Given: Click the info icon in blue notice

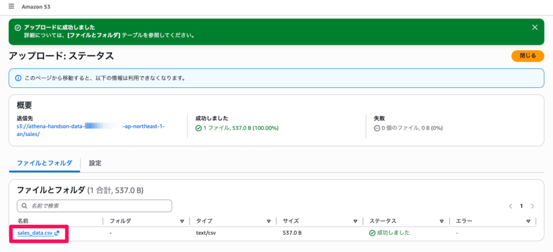Looking at the screenshot, I should tap(18, 78).
